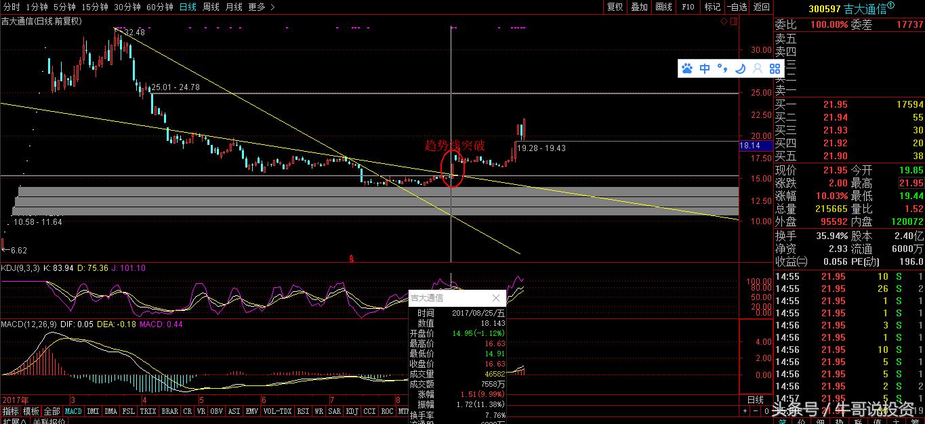This screenshot has height=424, width=925.
Task: Click the Baidu paw IME icon
Action: (688, 68)
